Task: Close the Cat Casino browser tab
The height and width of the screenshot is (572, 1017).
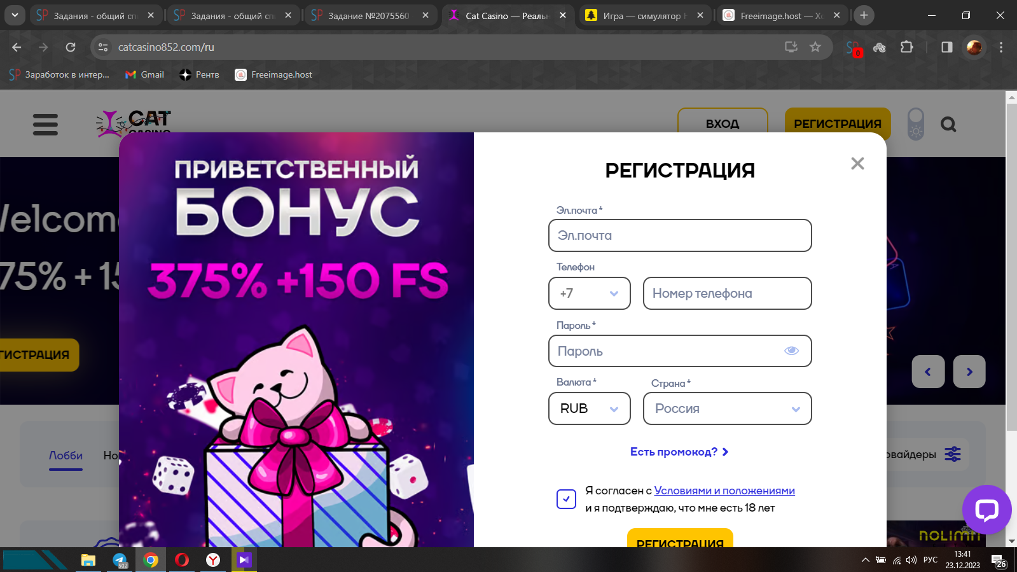Action: pyautogui.click(x=562, y=15)
